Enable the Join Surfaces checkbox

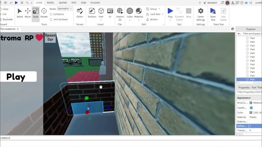tap(51, 20)
